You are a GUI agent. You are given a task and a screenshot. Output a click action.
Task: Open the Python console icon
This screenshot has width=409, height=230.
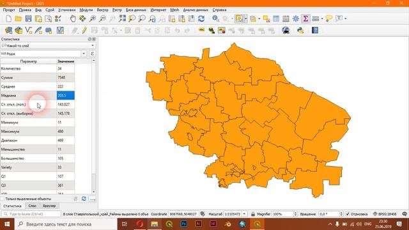300,30
